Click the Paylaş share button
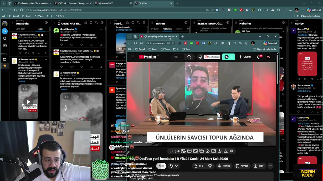The height and width of the screenshot is (181, 323). pyautogui.click(x=224, y=166)
